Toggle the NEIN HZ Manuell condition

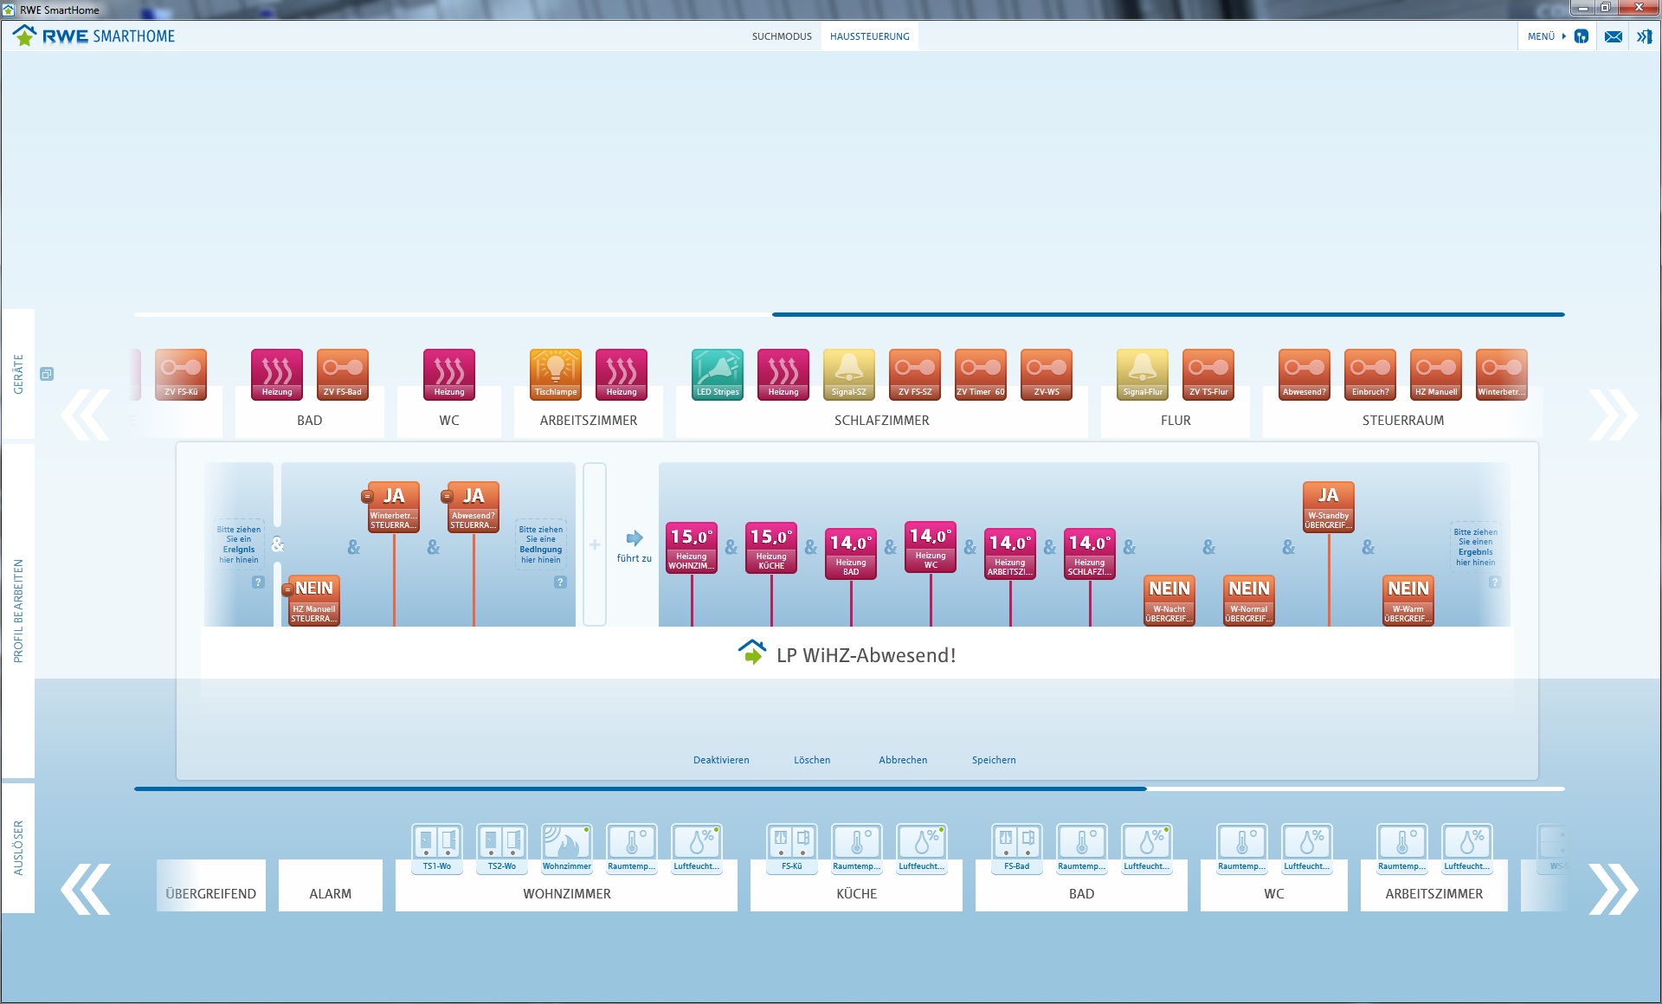click(x=314, y=599)
